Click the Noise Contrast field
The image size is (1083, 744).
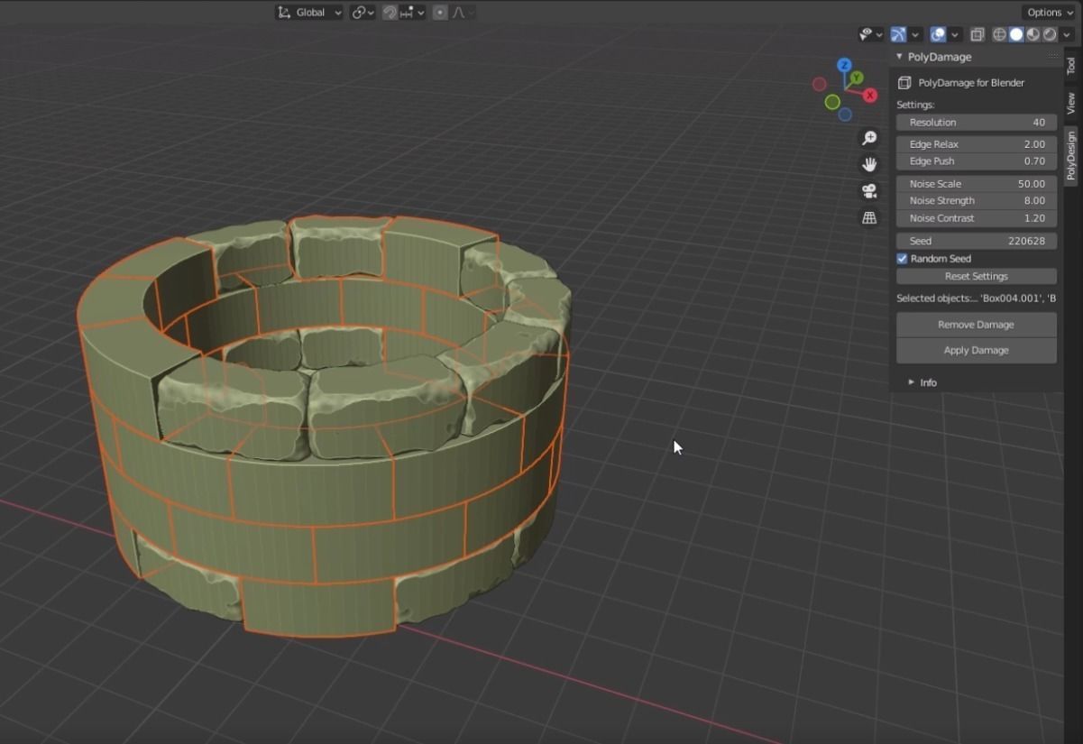click(977, 218)
